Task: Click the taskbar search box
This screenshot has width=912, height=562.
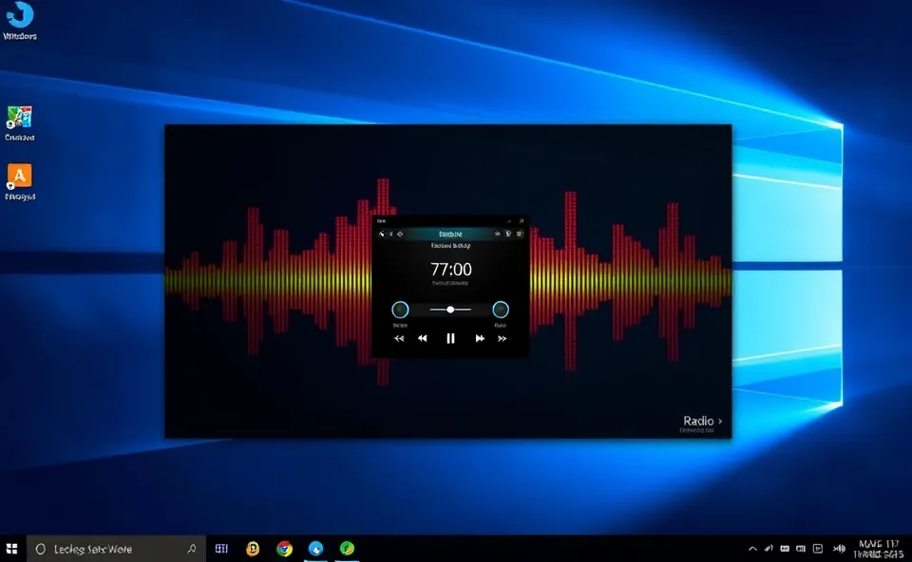Action: (x=116, y=549)
